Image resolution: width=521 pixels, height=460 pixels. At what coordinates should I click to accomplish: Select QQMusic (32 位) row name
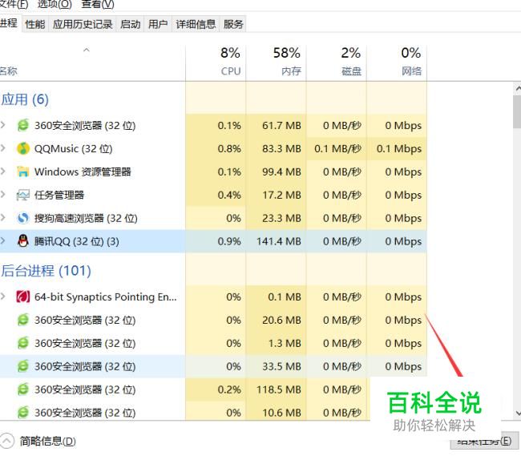(74, 148)
